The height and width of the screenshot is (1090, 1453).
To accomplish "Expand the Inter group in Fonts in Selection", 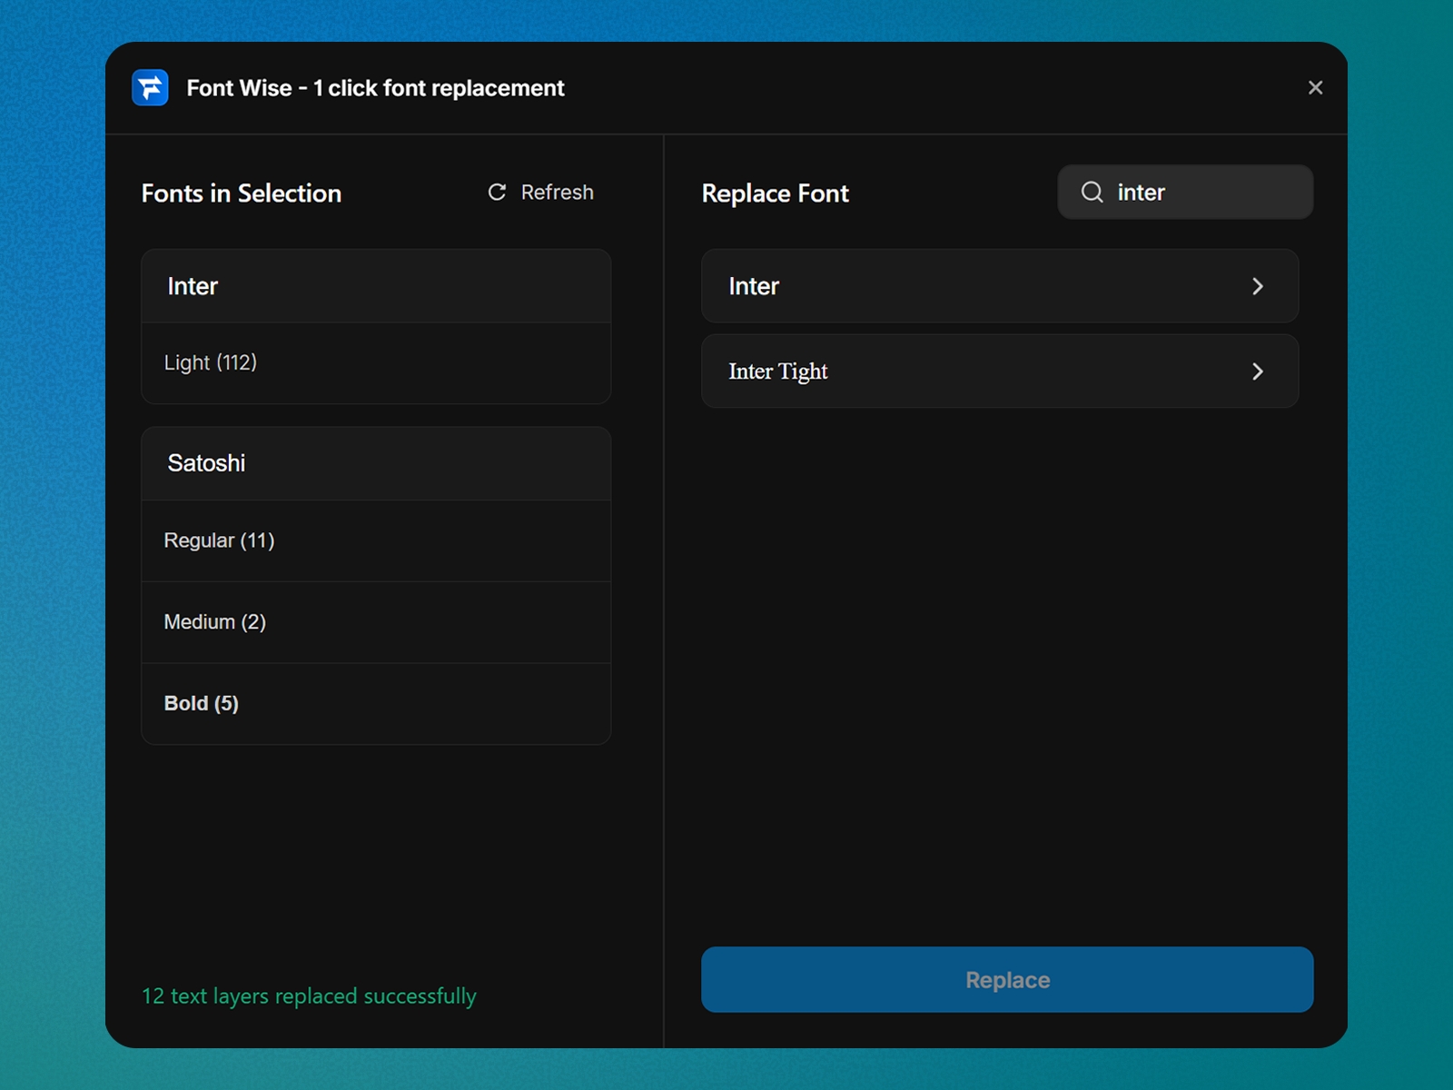I will (376, 286).
